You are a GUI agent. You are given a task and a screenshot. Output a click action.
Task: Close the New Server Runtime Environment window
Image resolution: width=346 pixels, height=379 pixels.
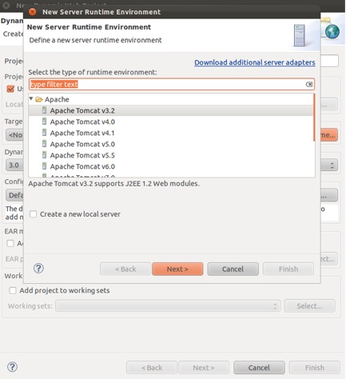[33, 12]
